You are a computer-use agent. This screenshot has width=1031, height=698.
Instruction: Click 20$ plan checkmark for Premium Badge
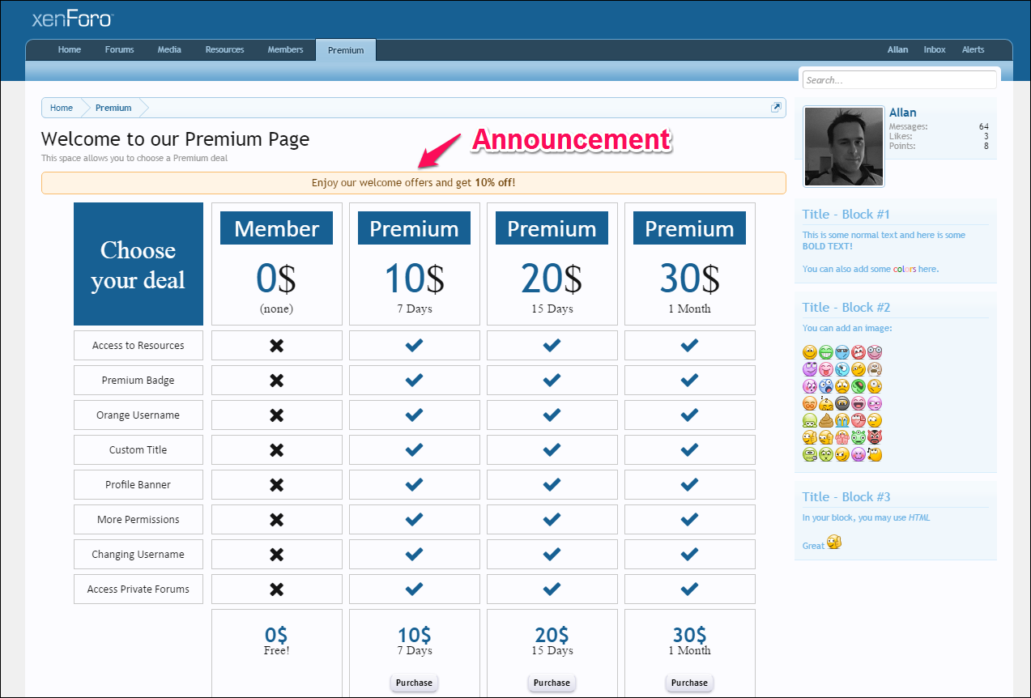tap(552, 380)
